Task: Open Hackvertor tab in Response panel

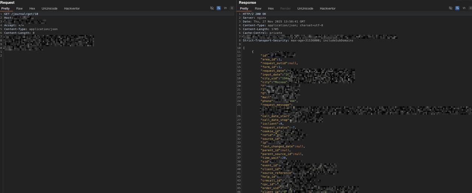Action: 328,8
